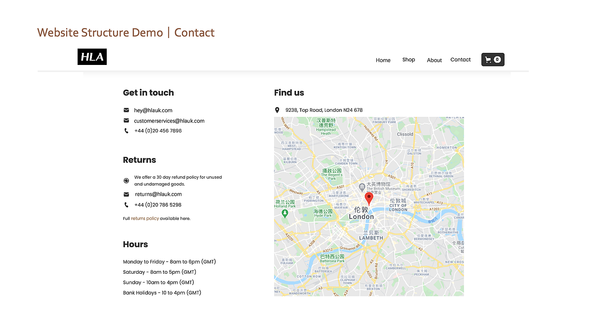594x334 pixels.
Task: Open the shopping cart icon
Action: [488, 59]
